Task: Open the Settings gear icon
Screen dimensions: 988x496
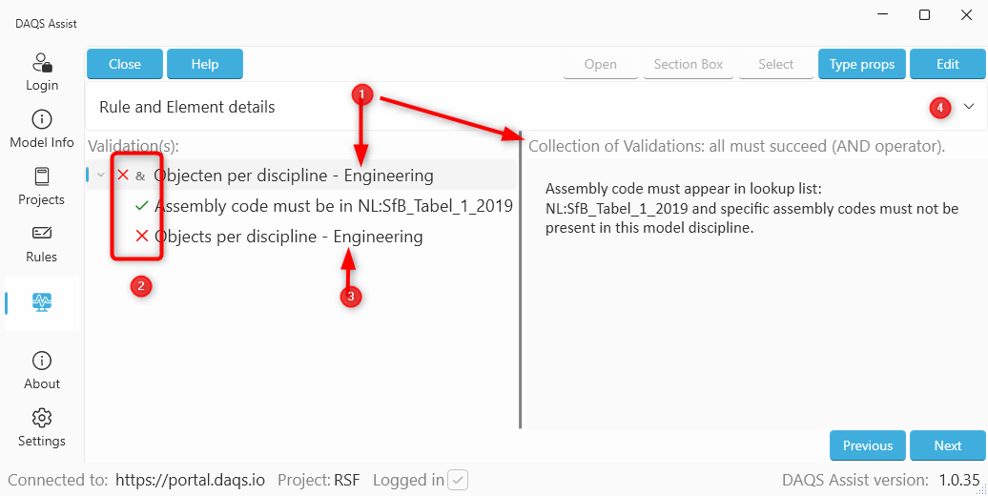Action: coord(42,419)
